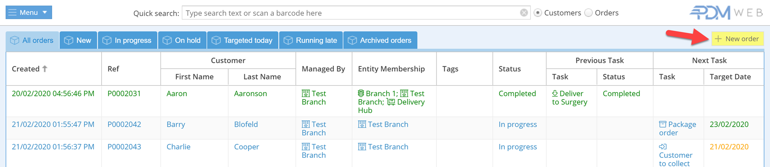Screen dimensions: 770x167
Task: Select the Customers radio button
Action: click(538, 13)
